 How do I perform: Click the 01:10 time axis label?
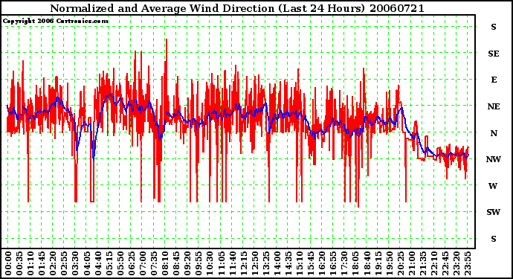tap(30, 263)
